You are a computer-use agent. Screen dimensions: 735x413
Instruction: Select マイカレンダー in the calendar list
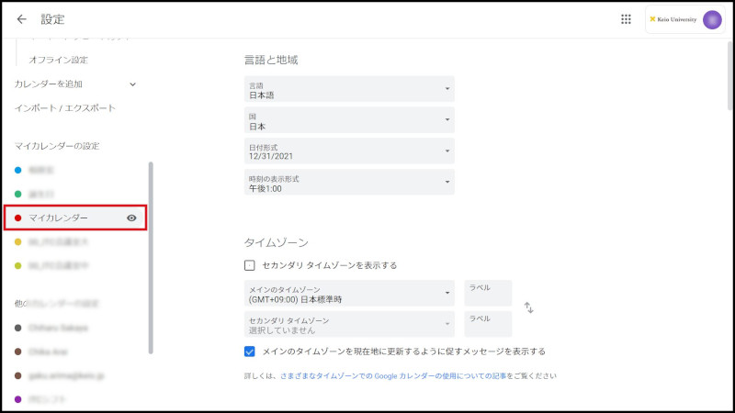(59, 218)
